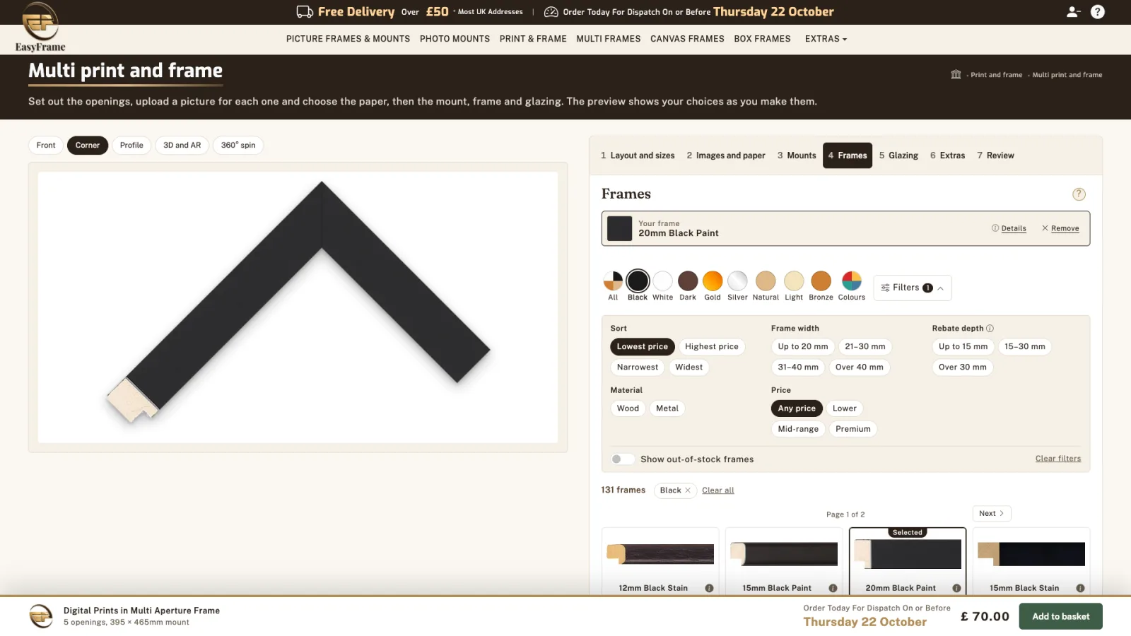Viewport: 1131px width, 636px height.
Task: Click the Clear filters link
Action: pos(1058,459)
